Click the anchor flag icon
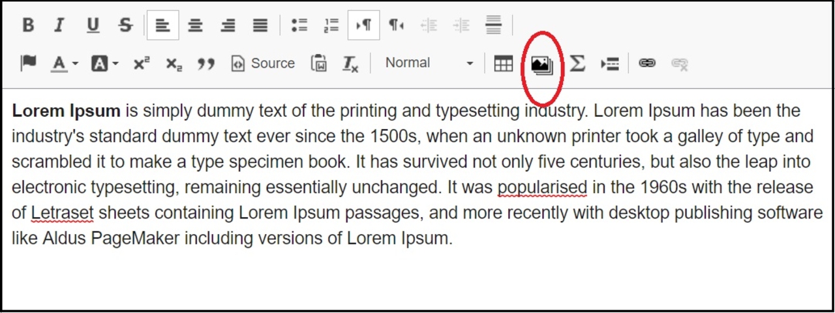Image resolution: width=835 pixels, height=313 pixels. point(28,63)
